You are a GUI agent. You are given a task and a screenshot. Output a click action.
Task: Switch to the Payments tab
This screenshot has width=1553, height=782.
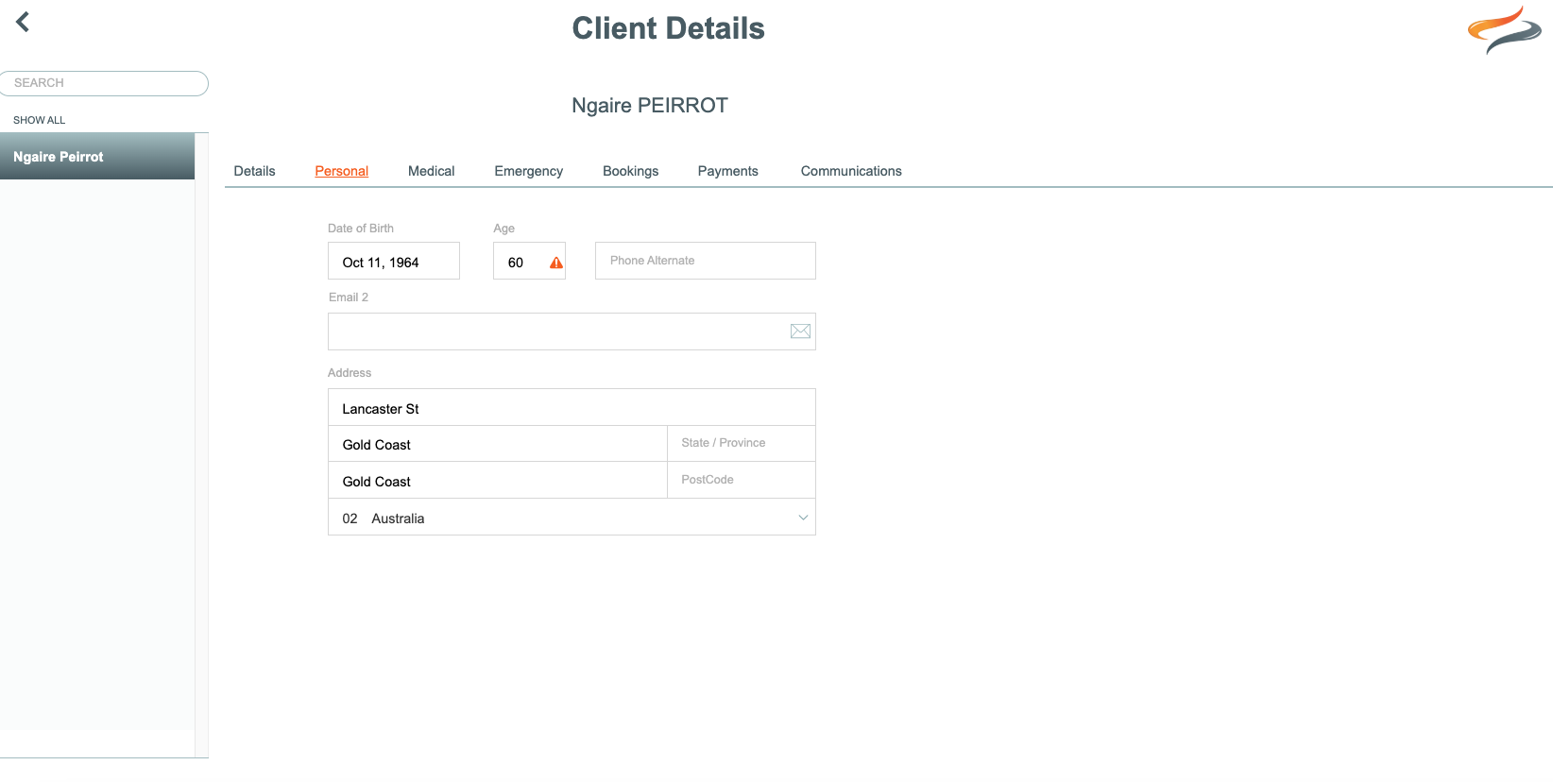point(727,171)
